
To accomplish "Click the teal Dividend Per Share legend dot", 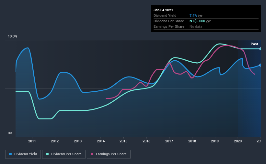I will [47, 154].
